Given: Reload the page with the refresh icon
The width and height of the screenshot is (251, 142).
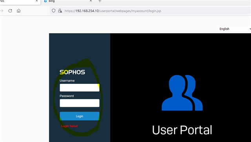Looking at the screenshot, I should pos(10,11).
